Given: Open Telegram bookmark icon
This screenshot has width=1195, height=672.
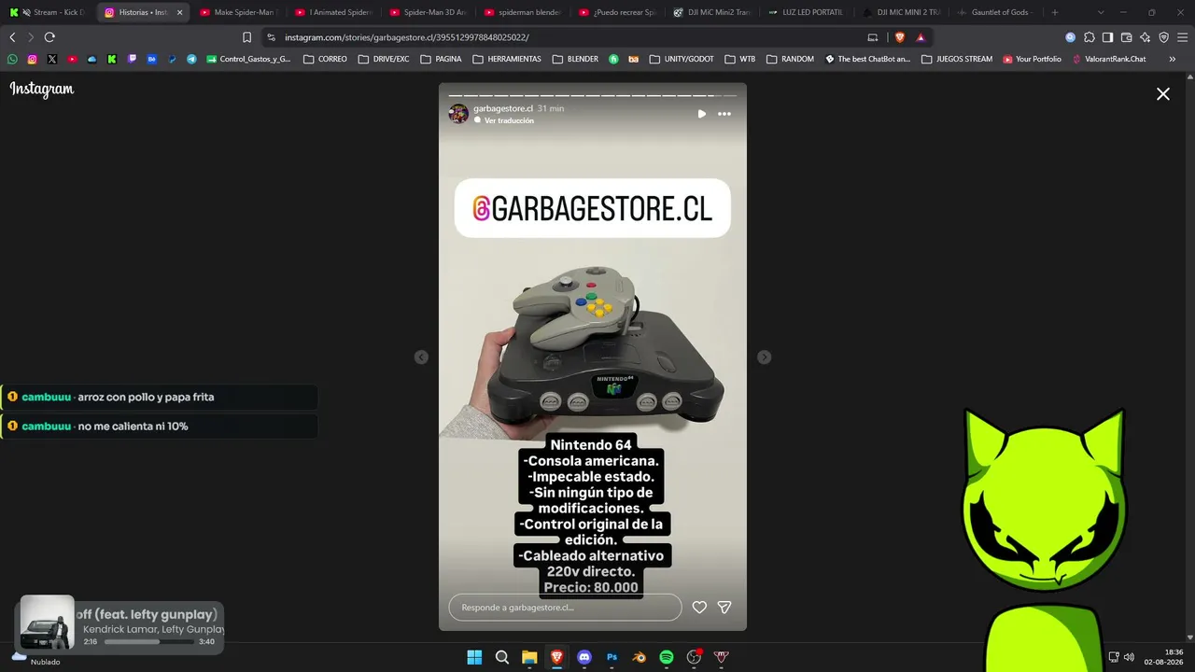Looking at the screenshot, I should coord(191,59).
